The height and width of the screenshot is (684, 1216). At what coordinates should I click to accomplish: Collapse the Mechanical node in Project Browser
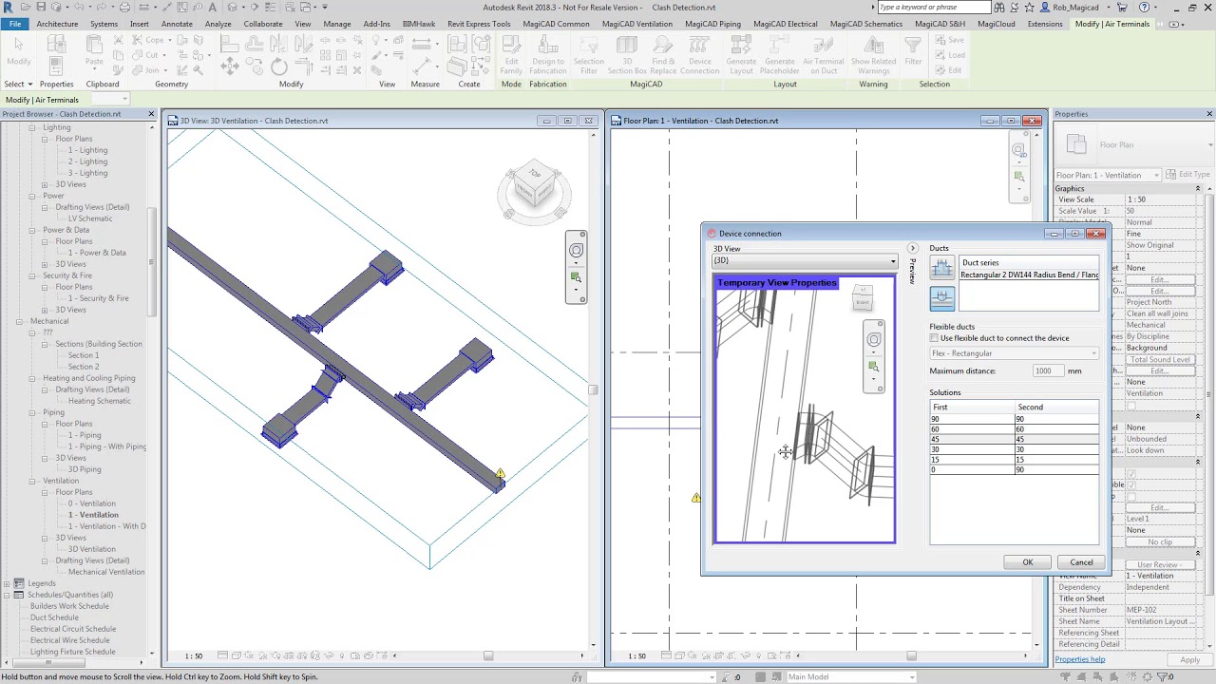(x=20, y=321)
